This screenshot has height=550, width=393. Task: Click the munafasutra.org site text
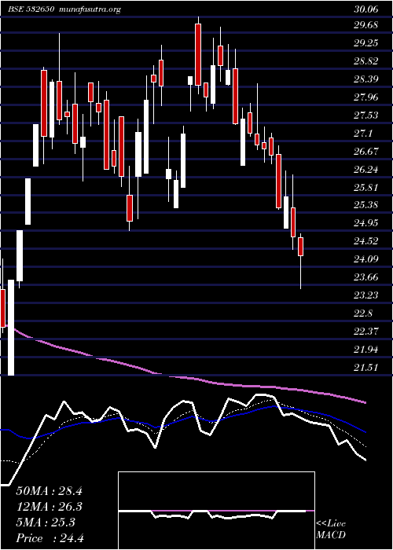tap(90, 9)
